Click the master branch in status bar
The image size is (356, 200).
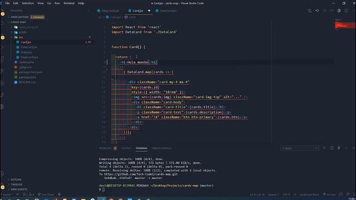(x=7, y=194)
